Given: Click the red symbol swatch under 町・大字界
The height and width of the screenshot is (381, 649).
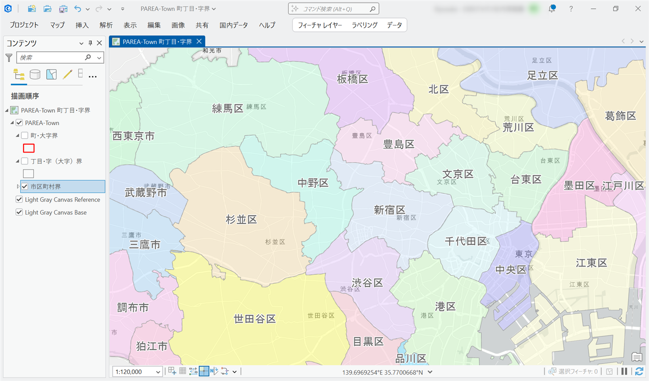Looking at the screenshot, I should point(29,148).
